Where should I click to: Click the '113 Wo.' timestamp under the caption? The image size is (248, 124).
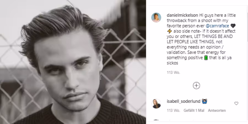pyautogui.click(x=173, y=72)
